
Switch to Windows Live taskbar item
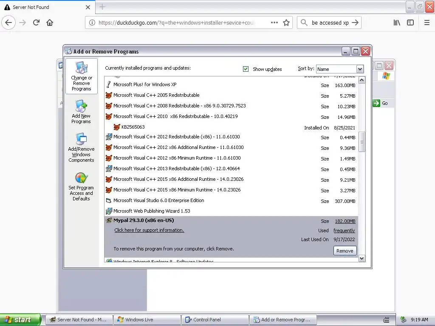coord(147,320)
